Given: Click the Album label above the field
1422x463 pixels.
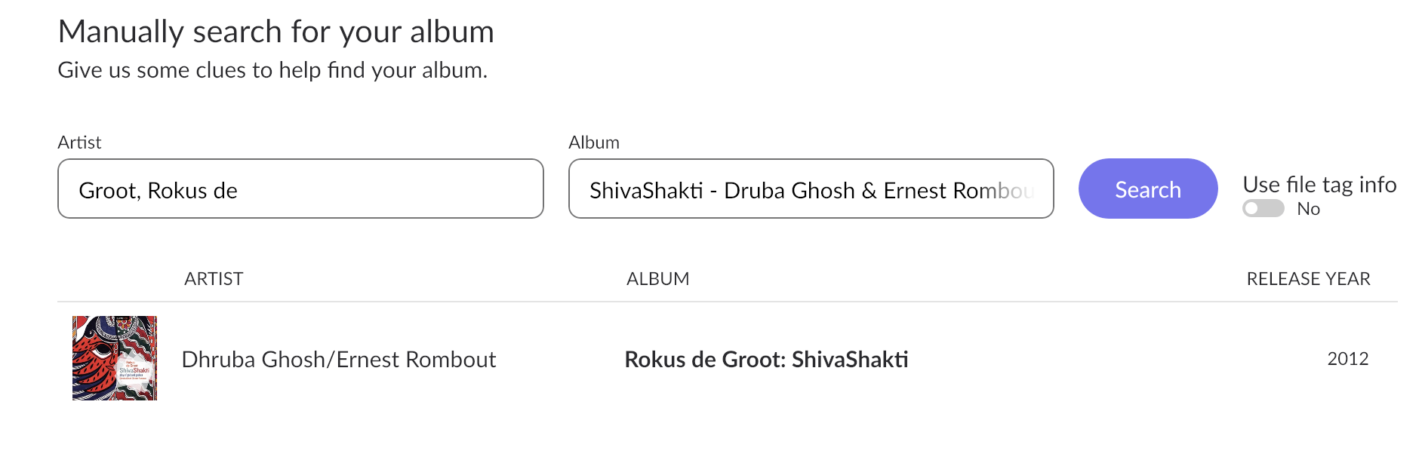Looking at the screenshot, I should click(x=594, y=143).
